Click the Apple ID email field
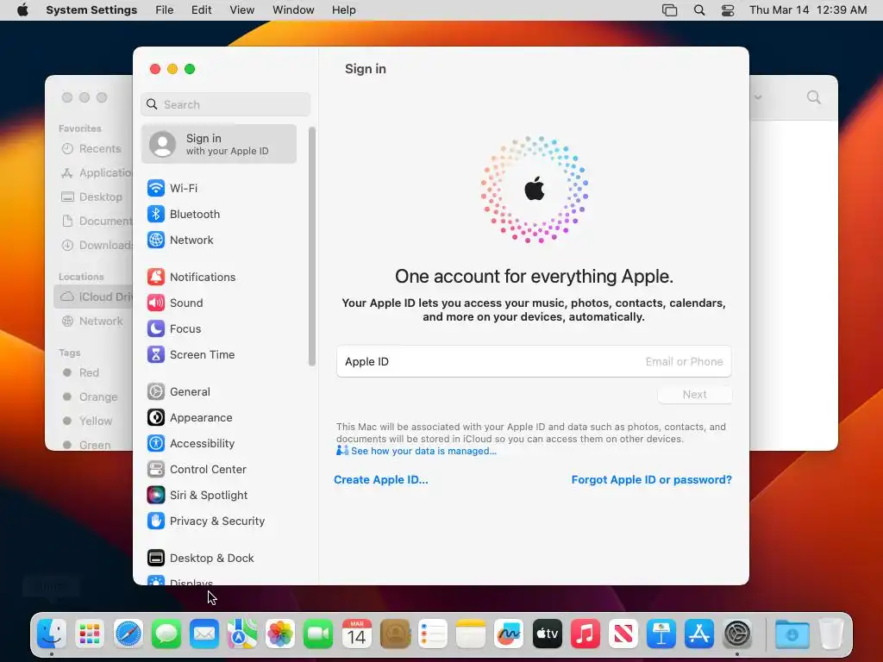Viewport: 883px width, 662px height. point(534,361)
